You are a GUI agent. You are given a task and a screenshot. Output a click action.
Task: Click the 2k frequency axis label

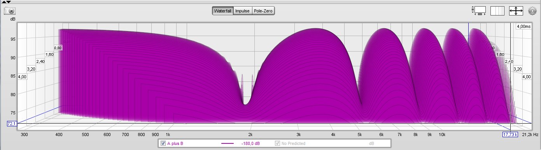251,134
